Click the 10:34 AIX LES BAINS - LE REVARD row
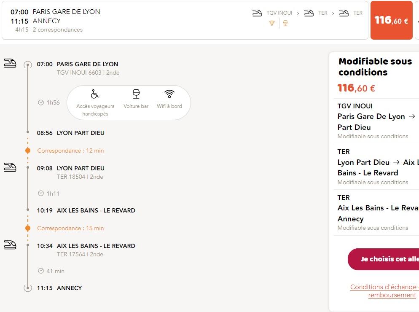 click(86, 246)
